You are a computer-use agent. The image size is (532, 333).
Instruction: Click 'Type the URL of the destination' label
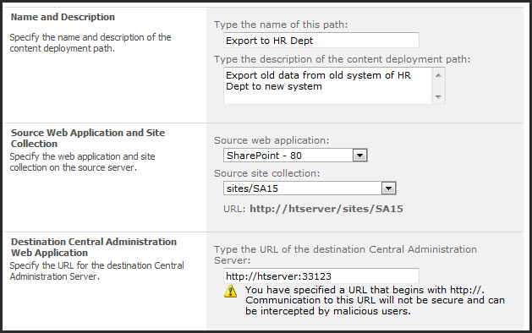pos(345,254)
